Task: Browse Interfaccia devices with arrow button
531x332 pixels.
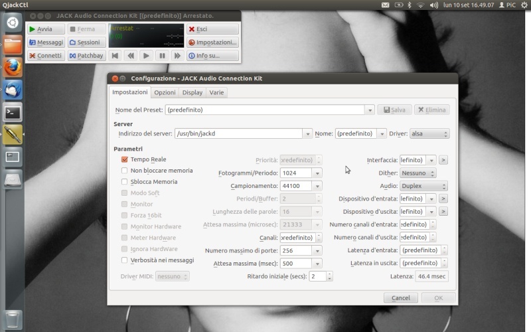Action: pyautogui.click(x=443, y=160)
